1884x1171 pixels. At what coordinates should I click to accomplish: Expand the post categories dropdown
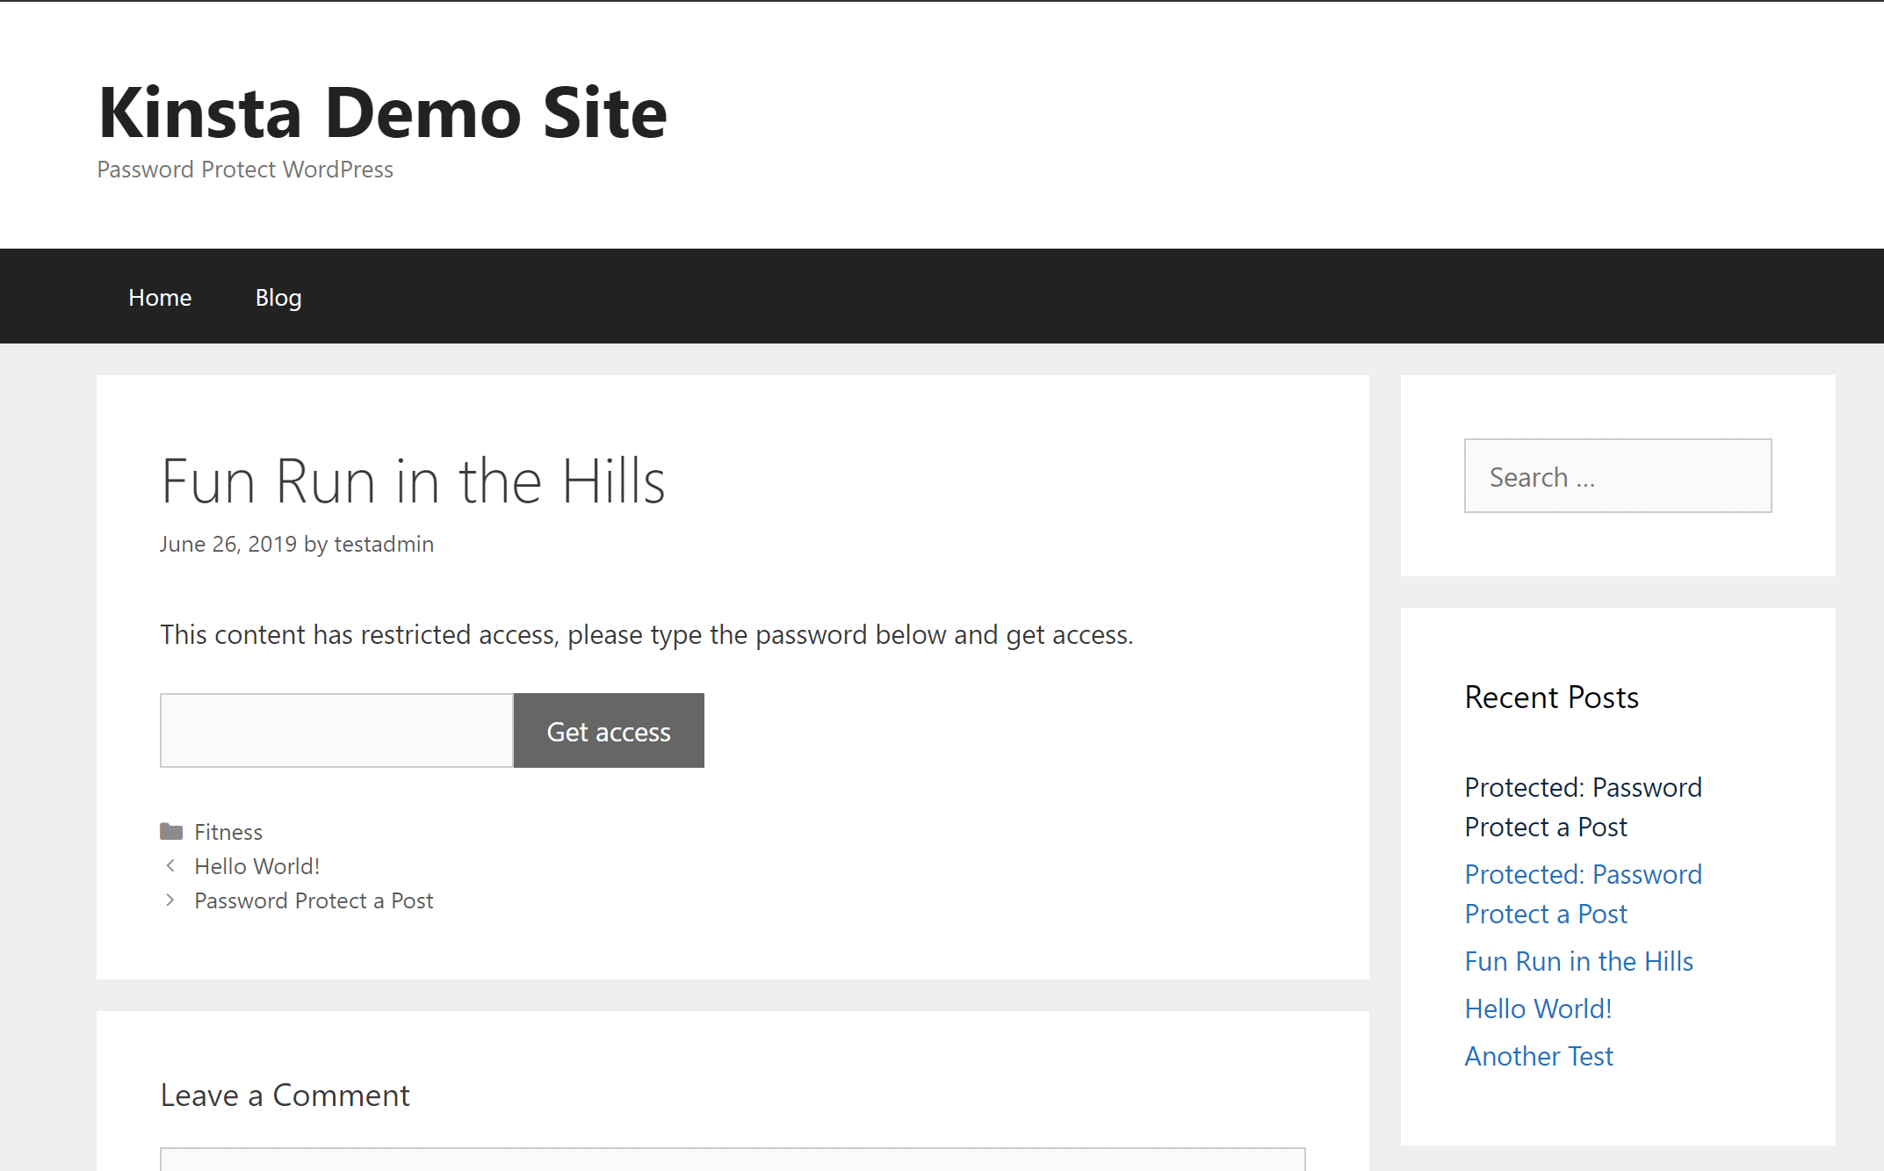pos(171,829)
